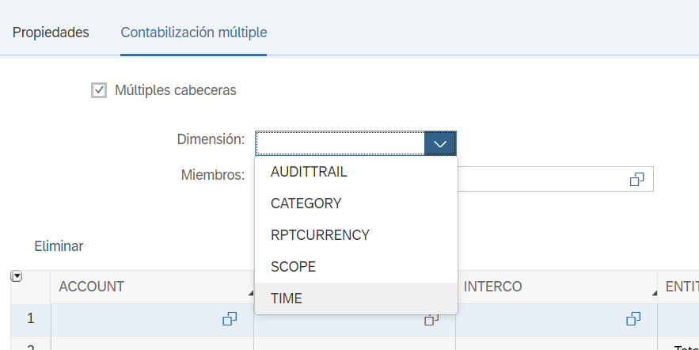This screenshot has width=699, height=350.
Task: Open the Miembros value help icon
Action: (x=636, y=179)
